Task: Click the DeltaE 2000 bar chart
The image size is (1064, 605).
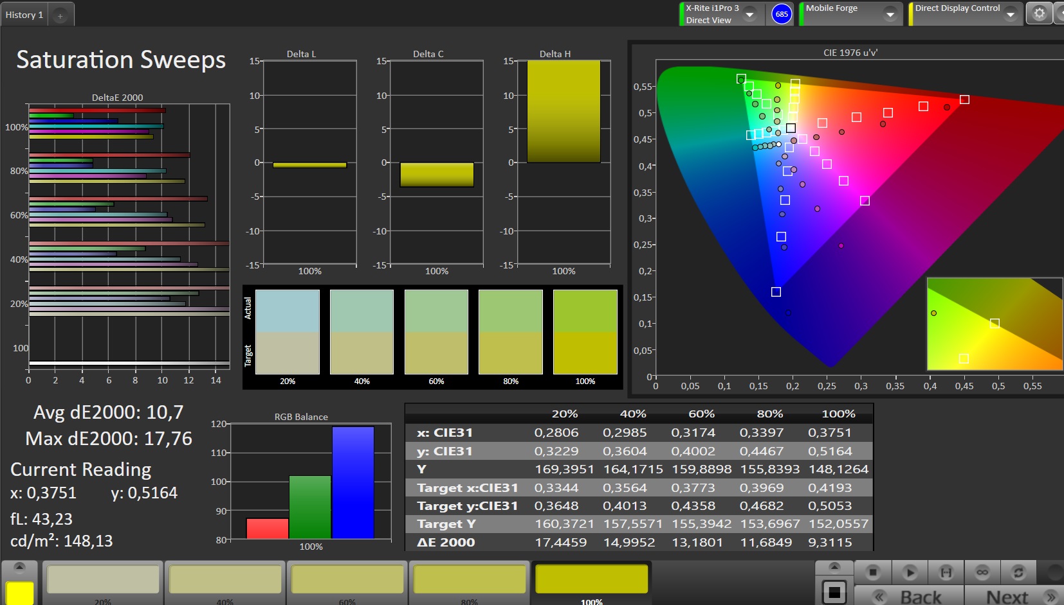Action: click(x=129, y=236)
